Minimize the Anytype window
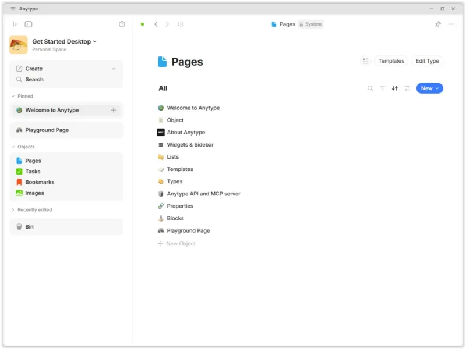 [x=432, y=9]
